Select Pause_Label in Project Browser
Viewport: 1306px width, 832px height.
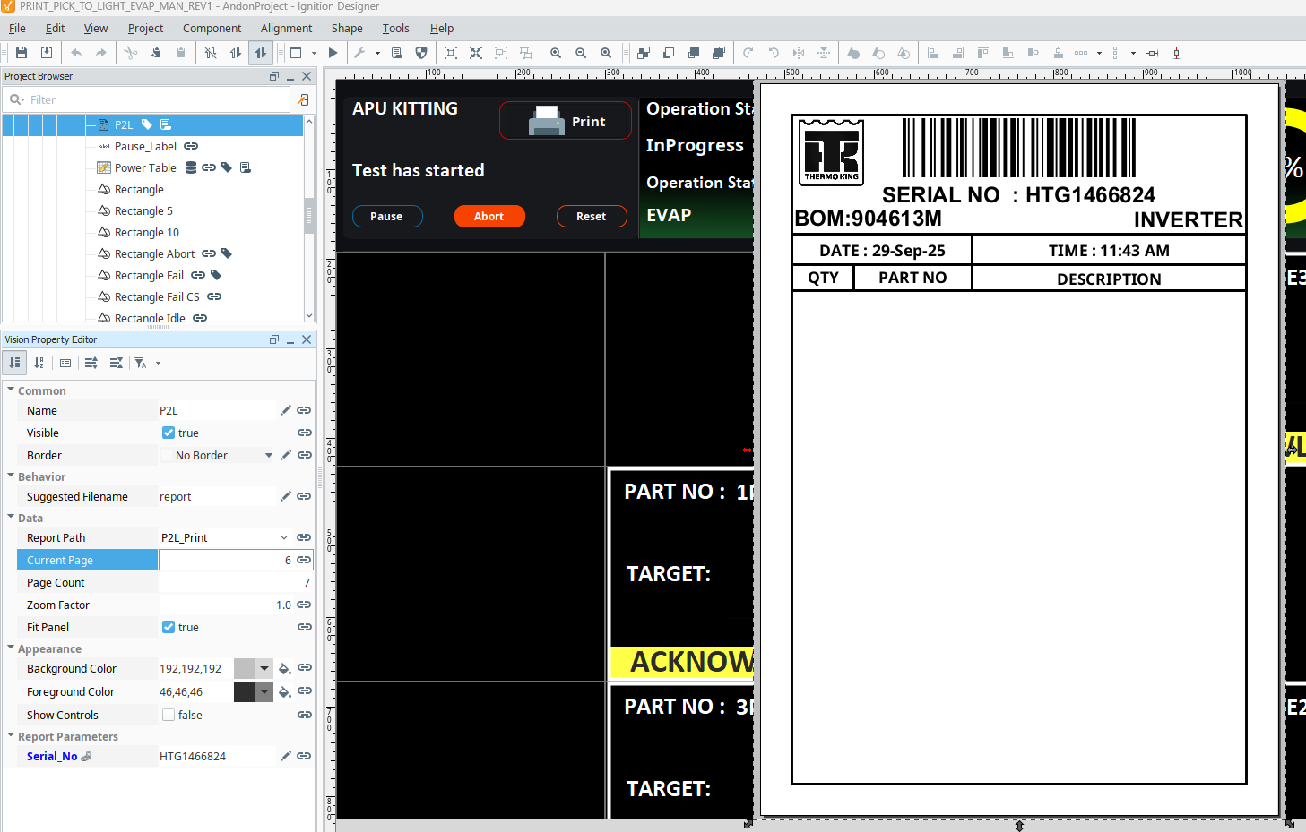coord(145,146)
